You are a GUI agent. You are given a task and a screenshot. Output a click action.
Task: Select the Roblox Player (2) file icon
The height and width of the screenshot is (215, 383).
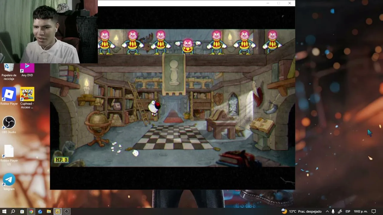pos(9,155)
